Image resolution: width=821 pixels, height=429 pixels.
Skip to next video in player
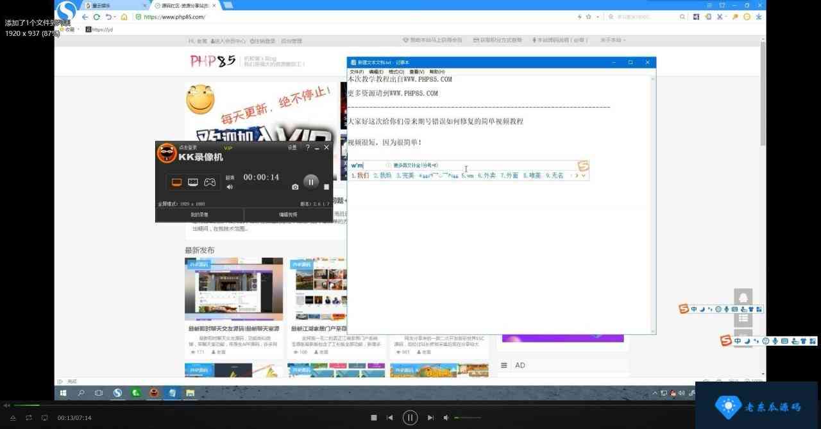click(430, 417)
